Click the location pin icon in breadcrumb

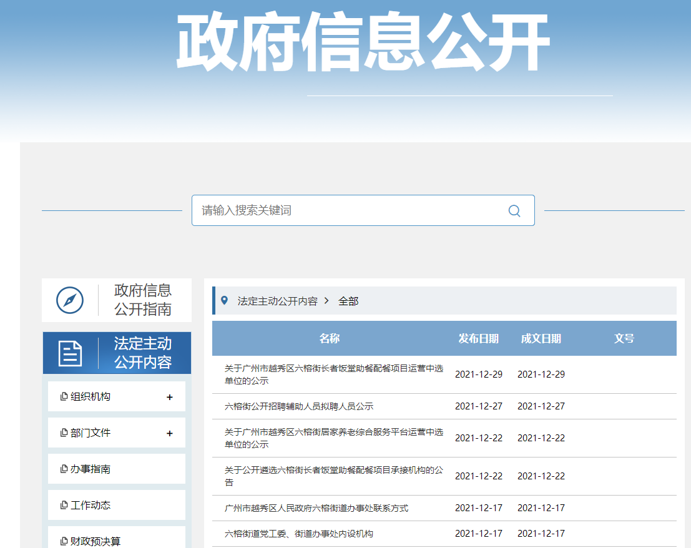tap(225, 301)
